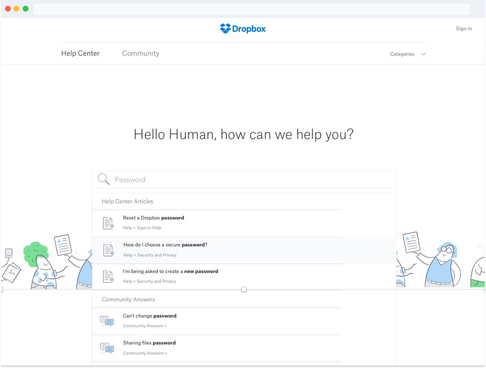Click the Community Answers section heading
This screenshot has height=368, width=486.
[x=128, y=300]
